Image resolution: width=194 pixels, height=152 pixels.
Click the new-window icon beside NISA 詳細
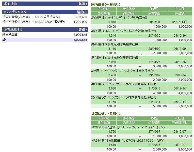point(79,12)
